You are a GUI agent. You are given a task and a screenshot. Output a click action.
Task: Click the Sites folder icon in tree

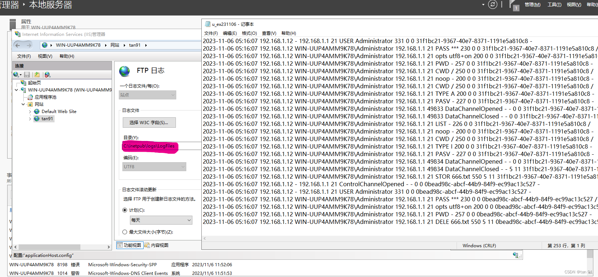click(31, 104)
